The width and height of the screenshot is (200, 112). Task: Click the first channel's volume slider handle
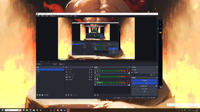[x=129, y=73]
